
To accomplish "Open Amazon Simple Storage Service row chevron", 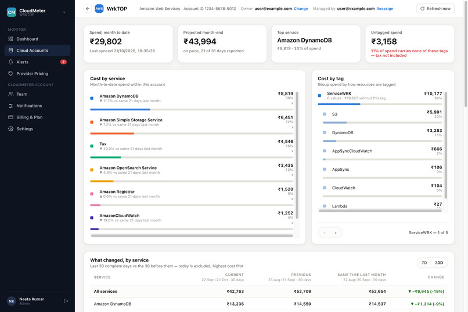I will [x=292, y=127].
